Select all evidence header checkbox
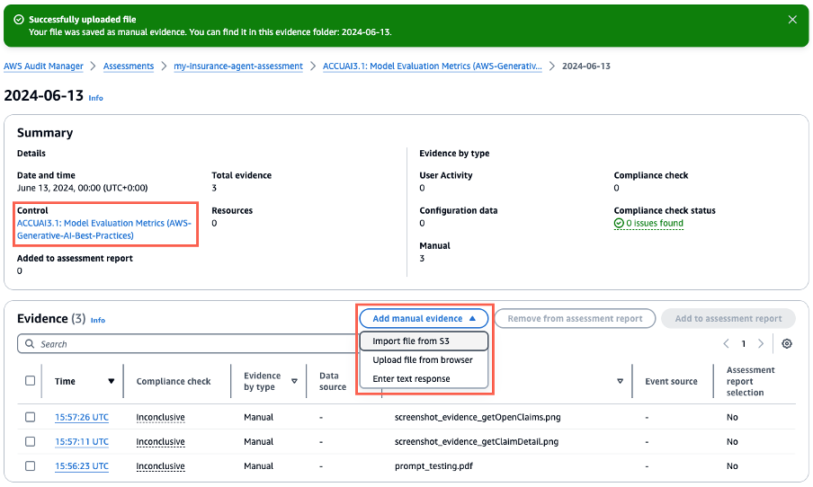813x487 pixels. pyautogui.click(x=30, y=381)
